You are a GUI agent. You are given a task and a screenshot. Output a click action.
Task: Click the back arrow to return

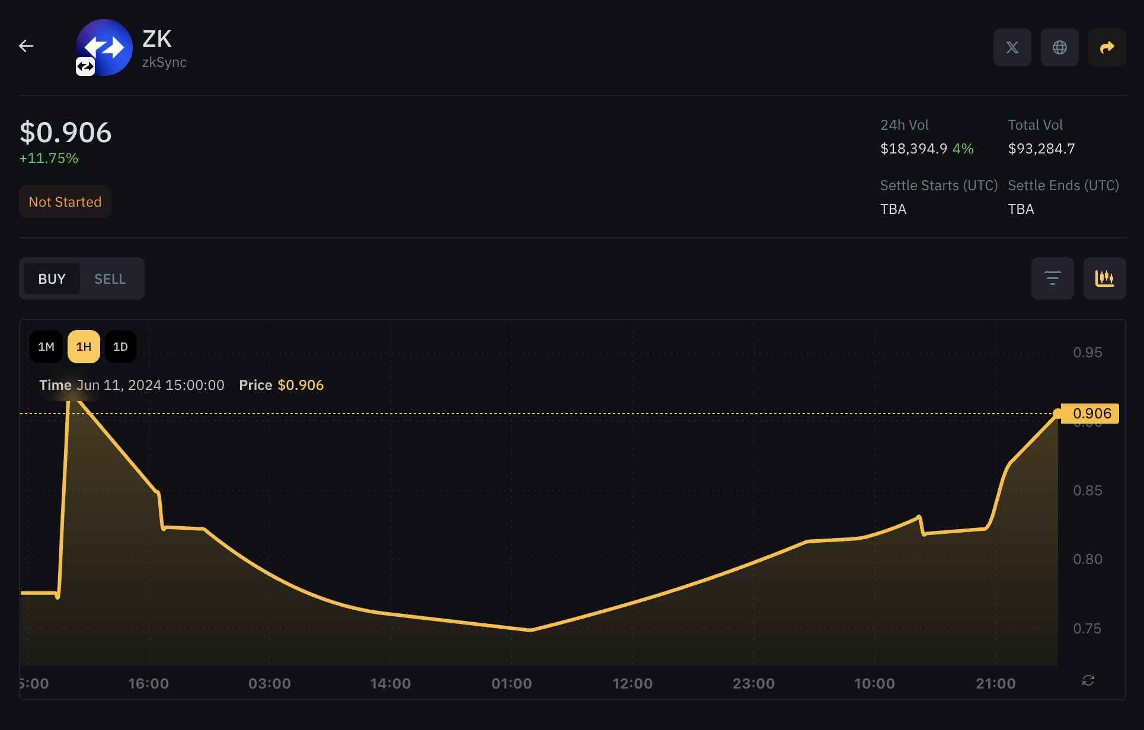click(26, 46)
